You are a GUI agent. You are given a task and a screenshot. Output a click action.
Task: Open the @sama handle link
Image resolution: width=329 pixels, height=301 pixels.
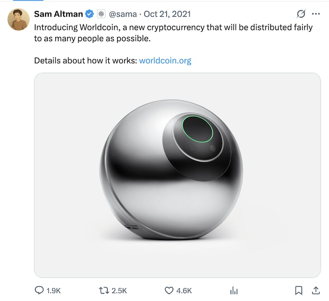pos(125,14)
